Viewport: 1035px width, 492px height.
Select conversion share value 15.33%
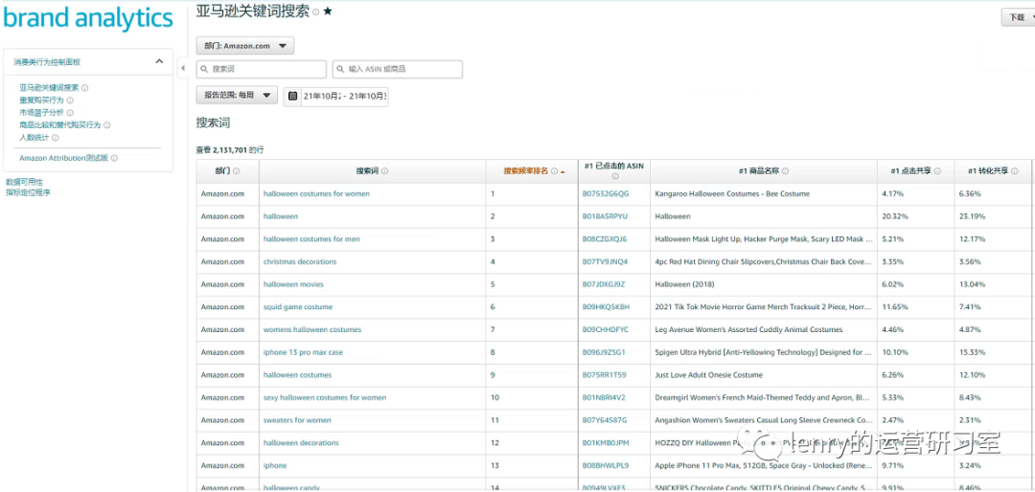coord(973,352)
